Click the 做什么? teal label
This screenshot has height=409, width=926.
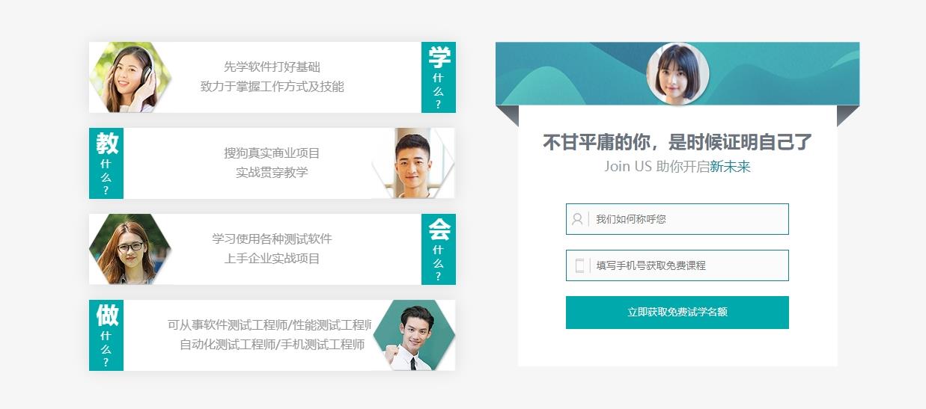click(x=106, y=335)
